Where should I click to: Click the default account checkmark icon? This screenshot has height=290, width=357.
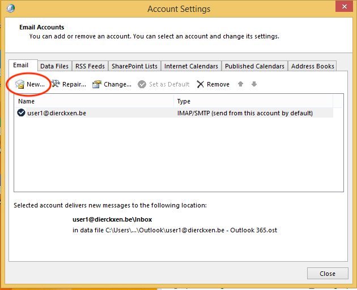click(x=22, y=113)
